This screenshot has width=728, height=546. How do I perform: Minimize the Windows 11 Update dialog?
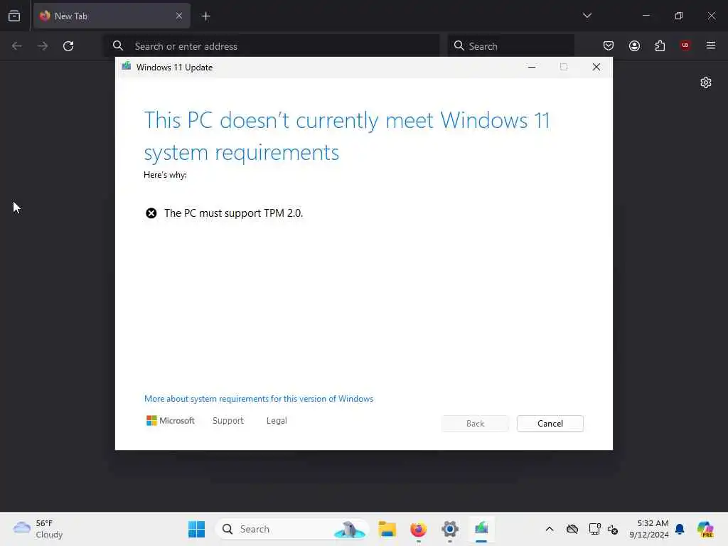coord(532,68)
